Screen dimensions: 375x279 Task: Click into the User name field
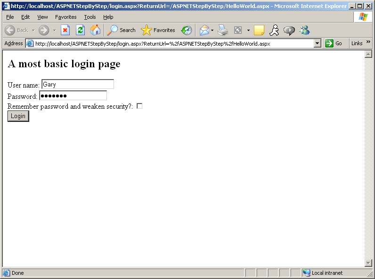click(78, 85)
